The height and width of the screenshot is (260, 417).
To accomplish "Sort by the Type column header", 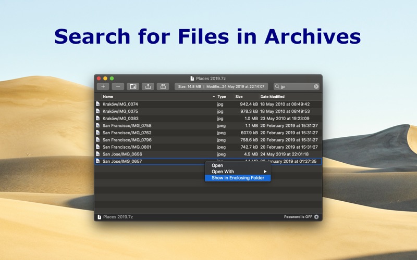I will 222,97.
